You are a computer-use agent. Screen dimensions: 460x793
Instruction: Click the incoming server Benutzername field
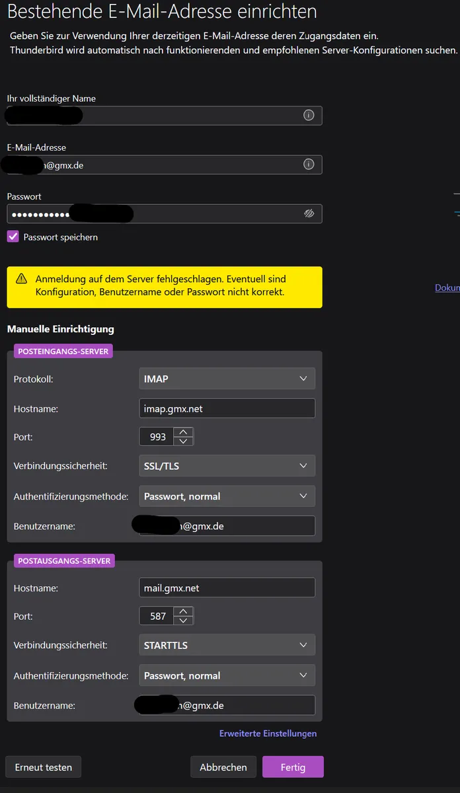(x=227, y=526)
